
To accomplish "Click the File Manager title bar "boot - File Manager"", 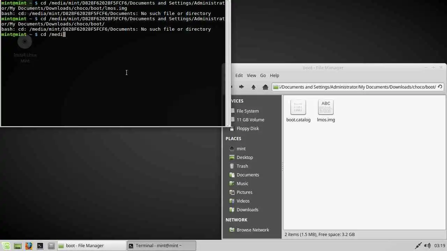I will pyautogui.click(x=323, y=68).
